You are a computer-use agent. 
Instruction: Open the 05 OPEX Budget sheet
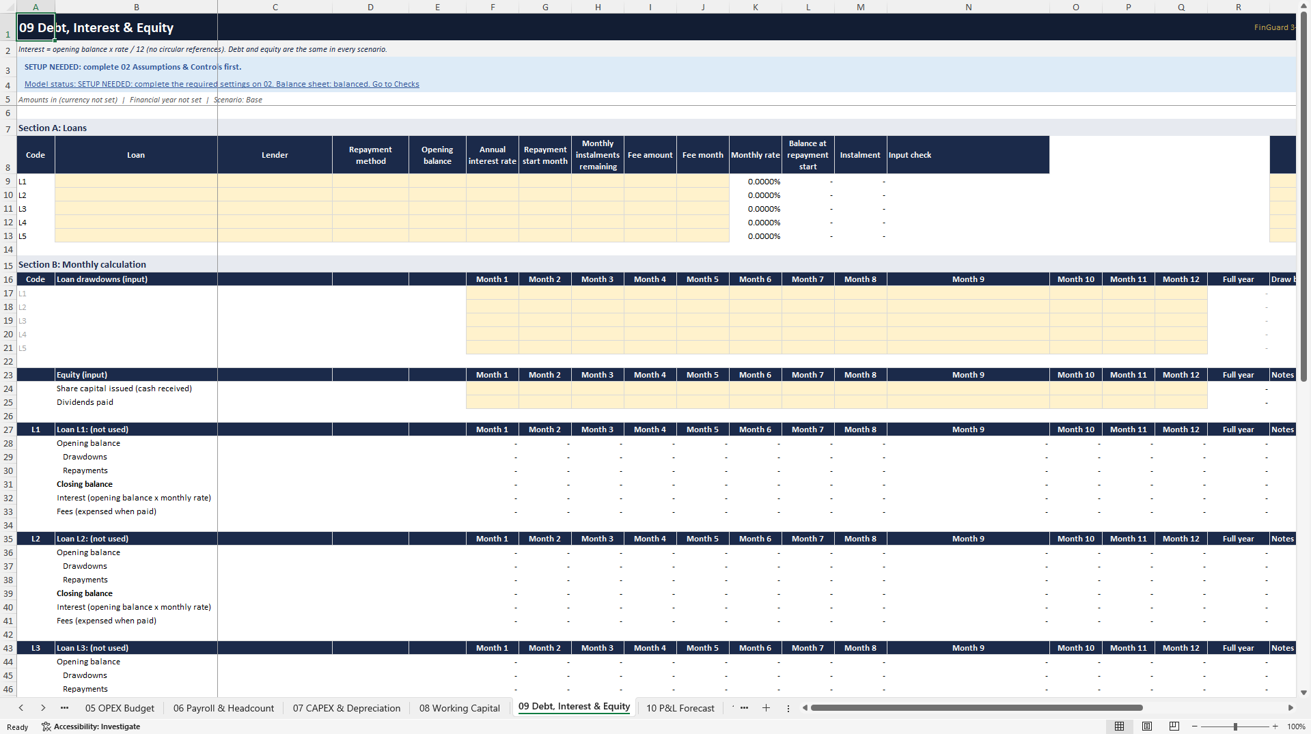tap(120, 708)
